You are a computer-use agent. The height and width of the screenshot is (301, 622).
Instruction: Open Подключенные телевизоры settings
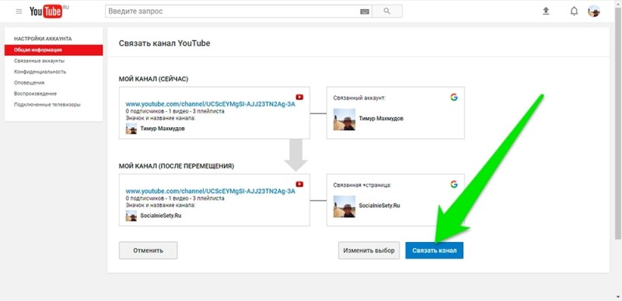(x=47, y=105)
